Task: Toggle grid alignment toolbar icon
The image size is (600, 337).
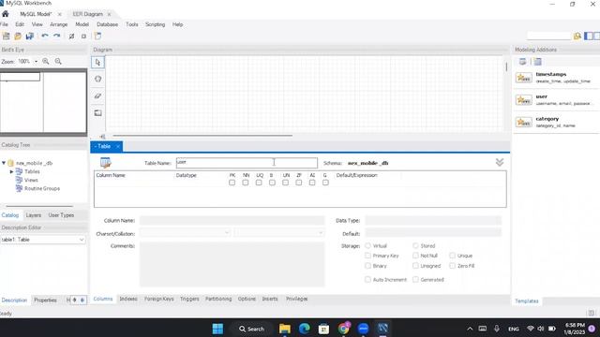Action: [83, 37]
